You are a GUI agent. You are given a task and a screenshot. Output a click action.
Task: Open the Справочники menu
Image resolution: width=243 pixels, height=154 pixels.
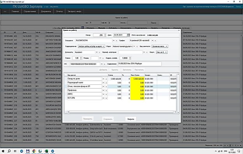coord(30,11)
